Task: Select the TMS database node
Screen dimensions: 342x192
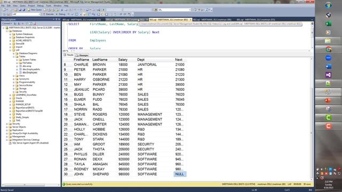Action: pos(18,121)
